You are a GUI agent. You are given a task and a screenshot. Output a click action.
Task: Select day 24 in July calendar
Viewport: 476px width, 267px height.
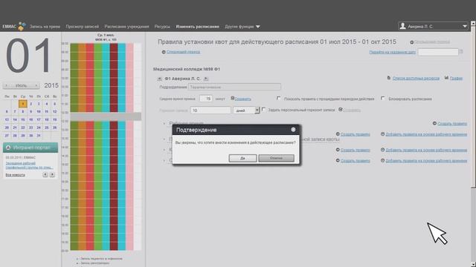tap(39, 128)
